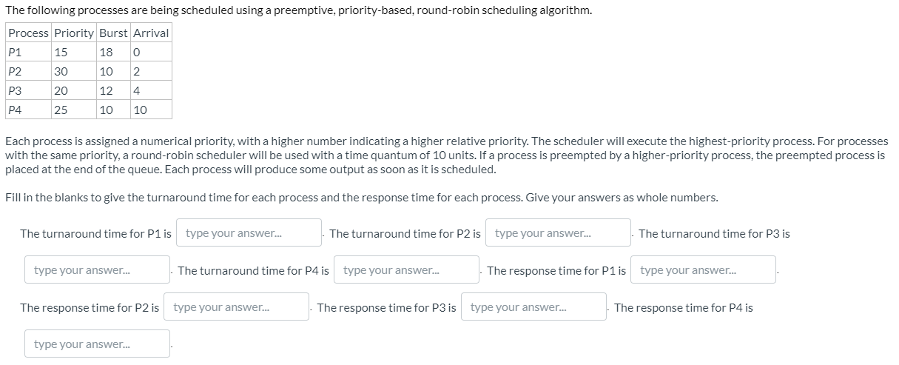899x365 pixels.
Task: Select the Burst column header cell
Action: pyautogui.click(x=114, y=33)
